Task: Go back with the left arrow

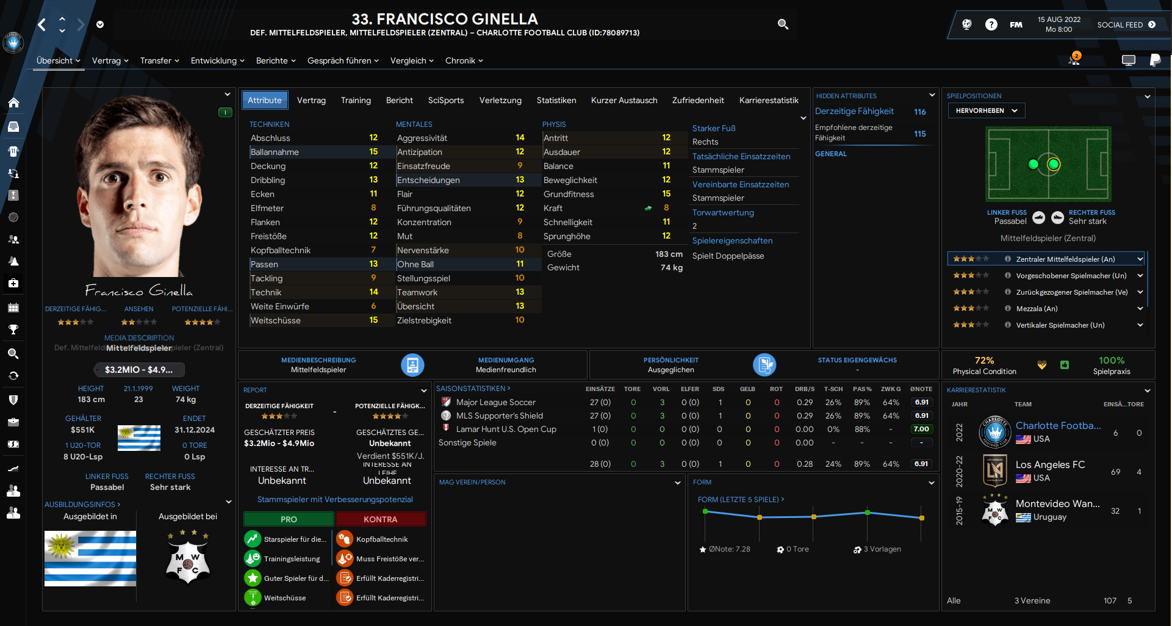Action: [41, 24]
